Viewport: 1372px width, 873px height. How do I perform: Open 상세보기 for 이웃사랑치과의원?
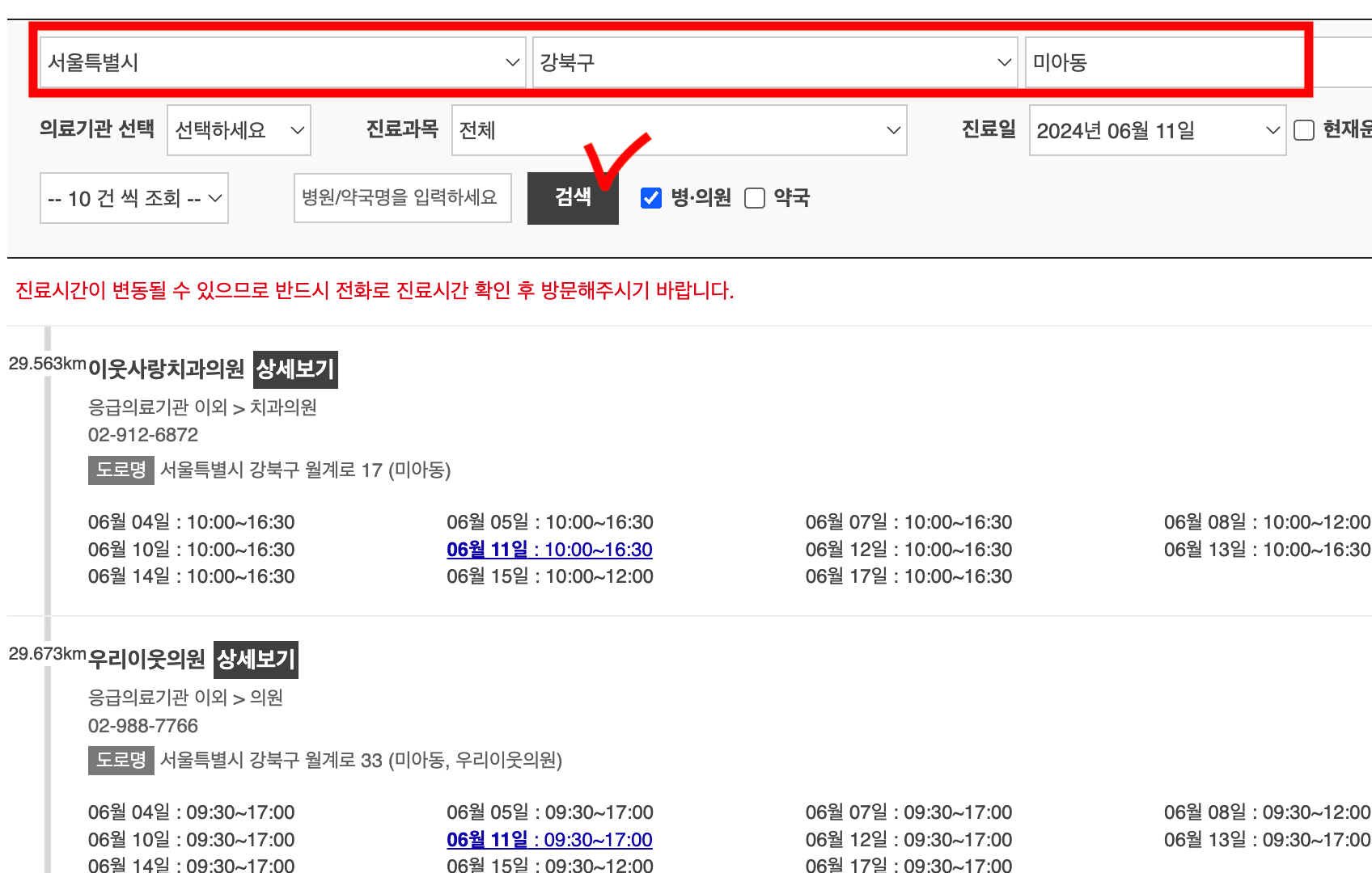tap(294, 369)
